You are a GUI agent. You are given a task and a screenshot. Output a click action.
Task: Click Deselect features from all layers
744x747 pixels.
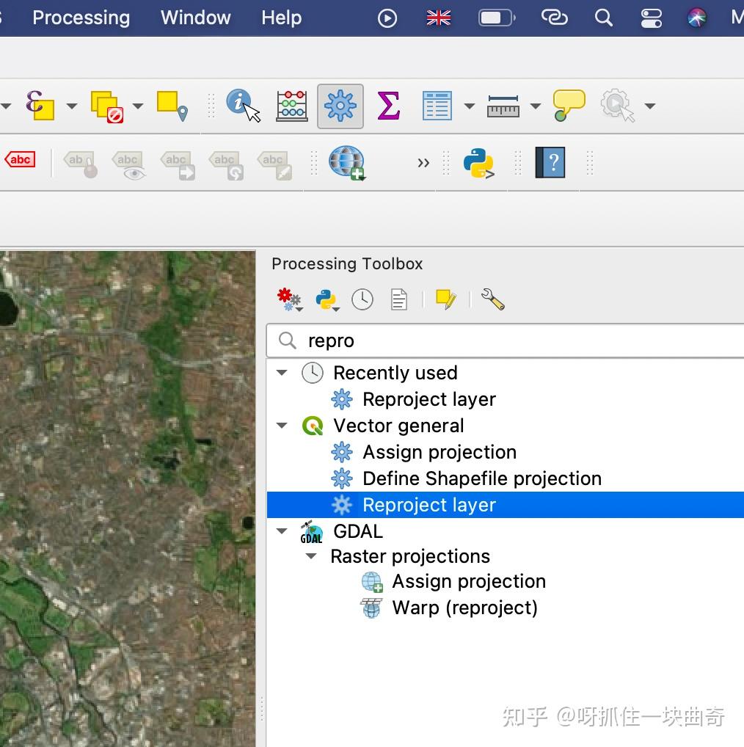[x=107, y=106]
